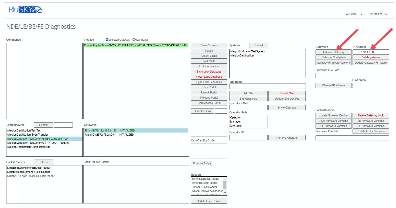Select AllegionCertification/TestTest site entry
Screen dimensions: 396x208
pos(24,131)
